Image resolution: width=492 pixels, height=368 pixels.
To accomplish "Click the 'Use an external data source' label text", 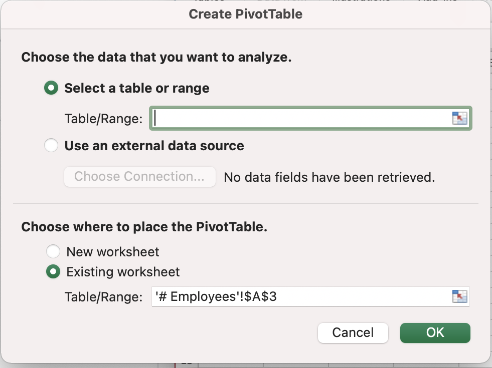I will [x=154, y=146].
